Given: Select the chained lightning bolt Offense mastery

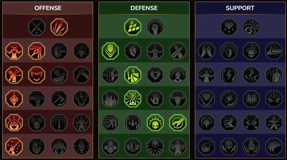Looking at the screenshot, I should pyautogui.click(x=82, y=99).
